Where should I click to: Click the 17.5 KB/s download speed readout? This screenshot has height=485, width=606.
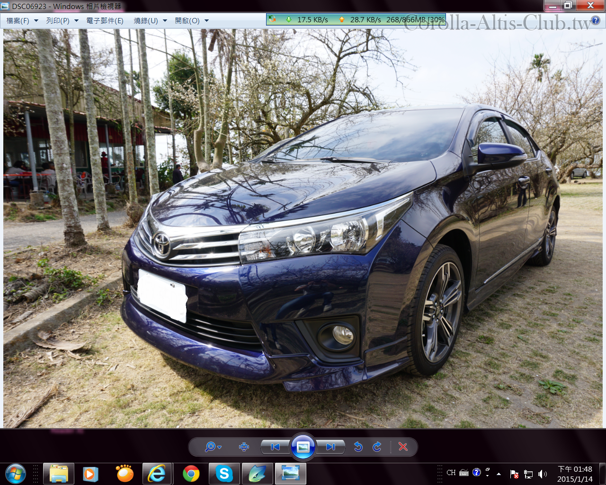click(312, 19)
